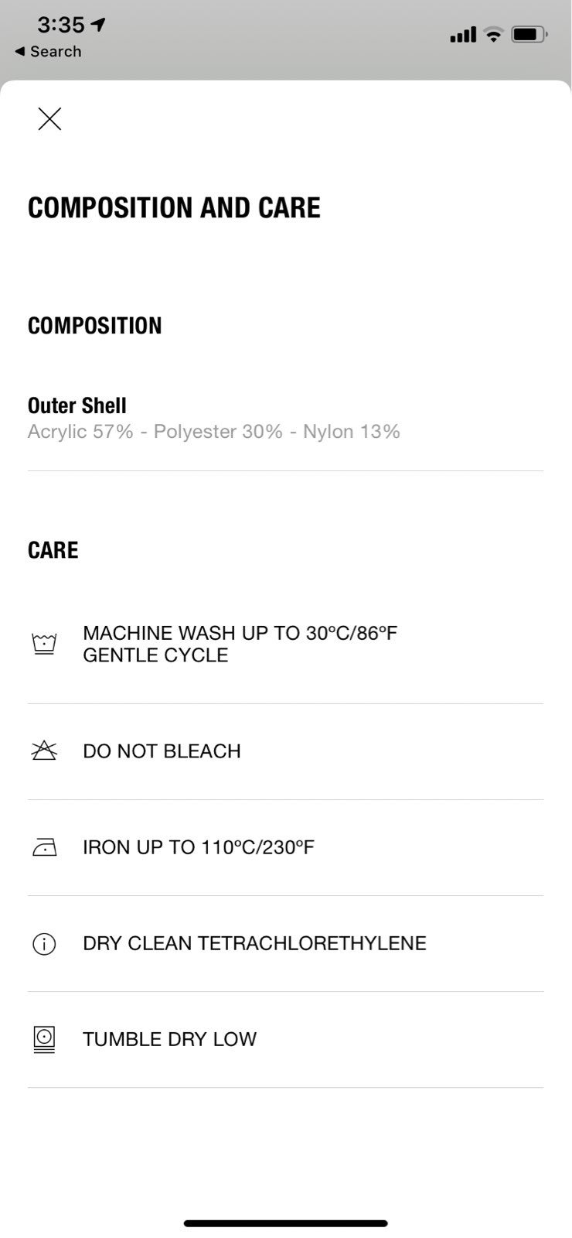Screen dimensions: 572x1238
Task: Tap the machine wash tub icon
Action: pyautogui.click(x=44, y=644)
